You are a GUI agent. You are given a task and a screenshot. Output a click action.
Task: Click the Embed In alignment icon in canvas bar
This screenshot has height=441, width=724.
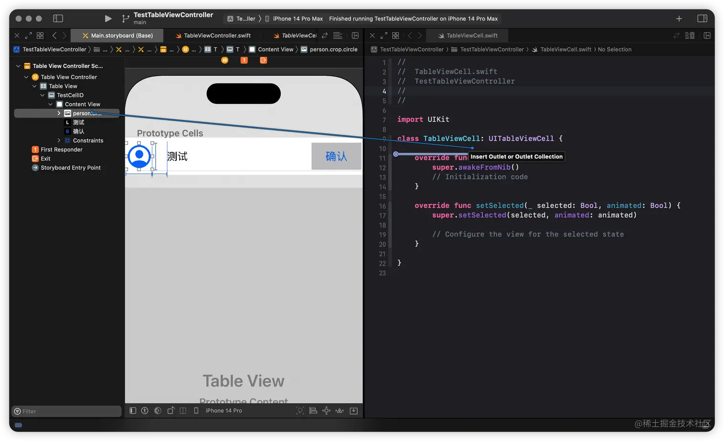(x=313, y=410)
